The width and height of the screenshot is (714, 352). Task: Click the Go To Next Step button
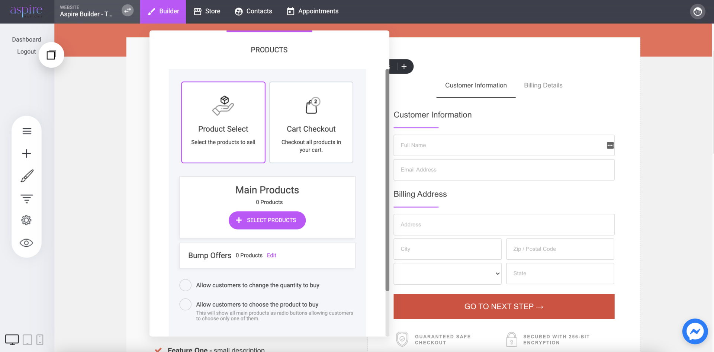[x=504, y=307]
